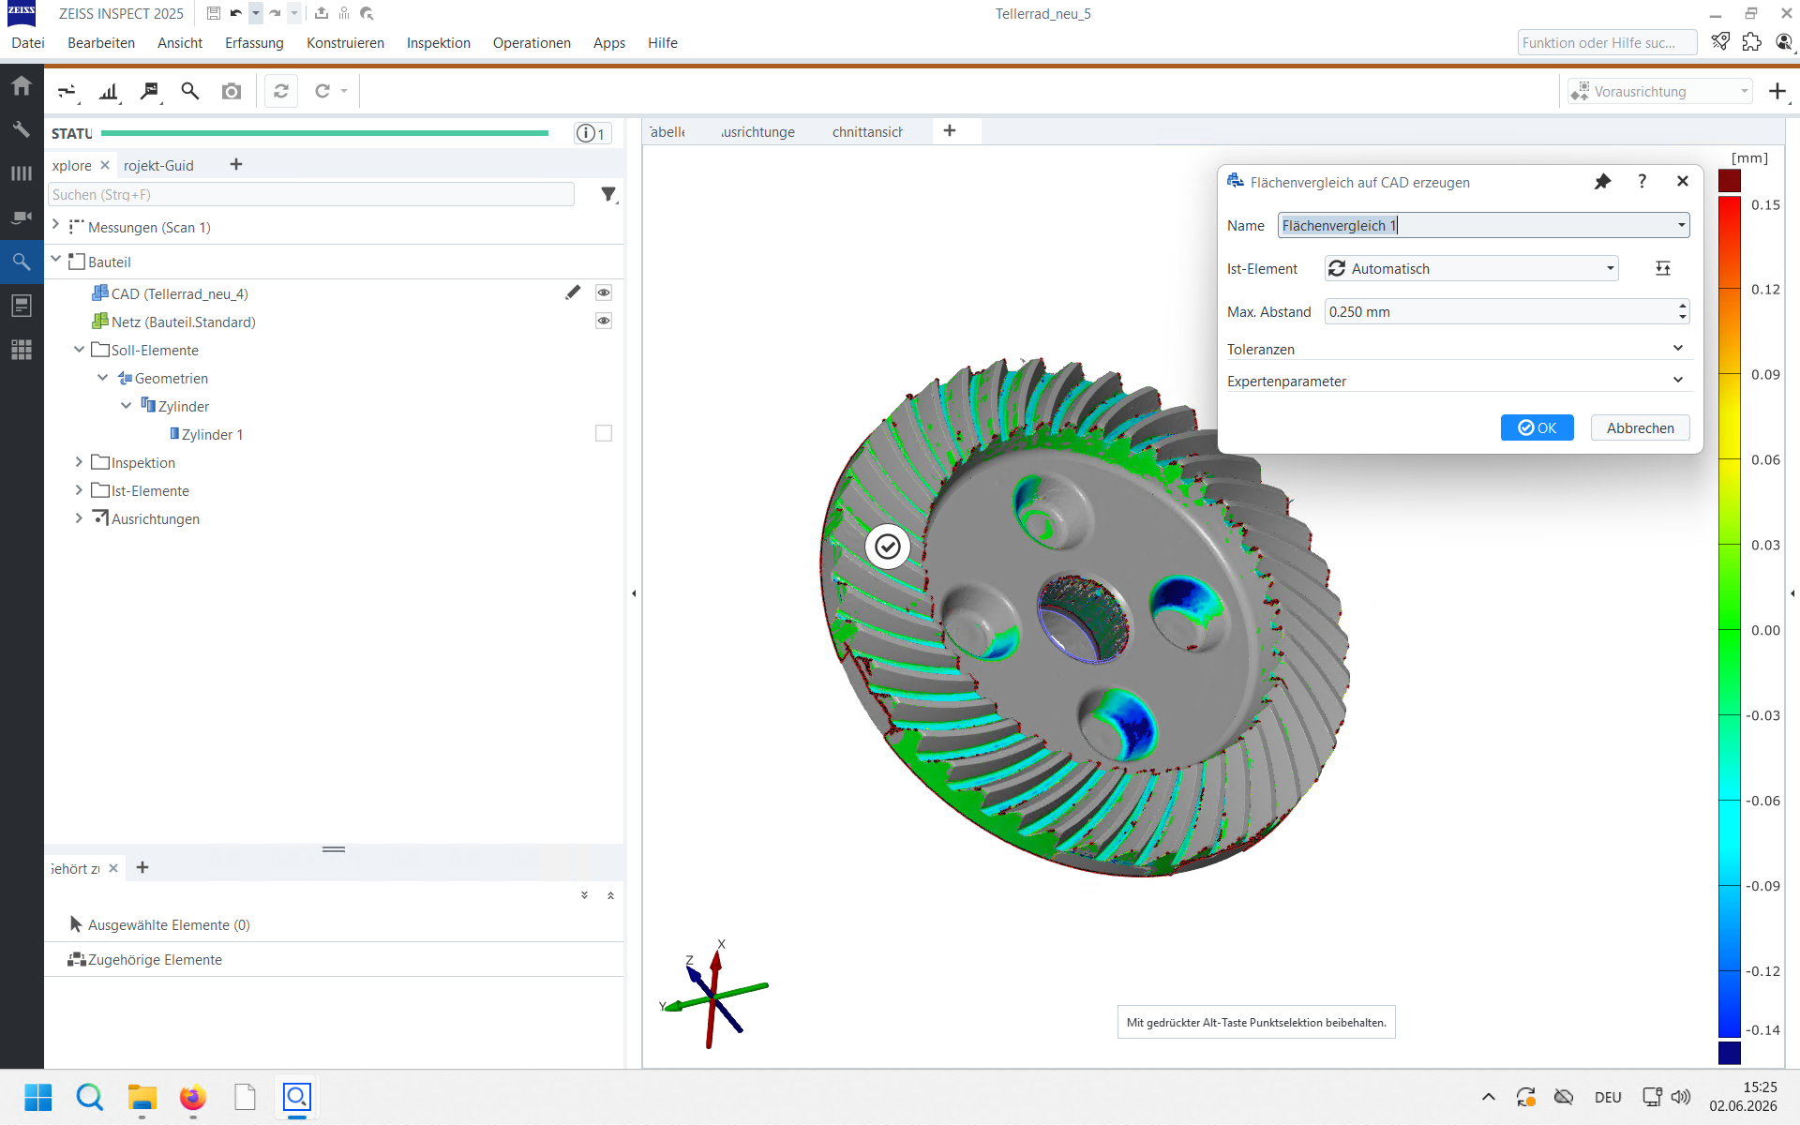
Task: Add a new tab next to Schnittansicht
Action: point(950,131)
